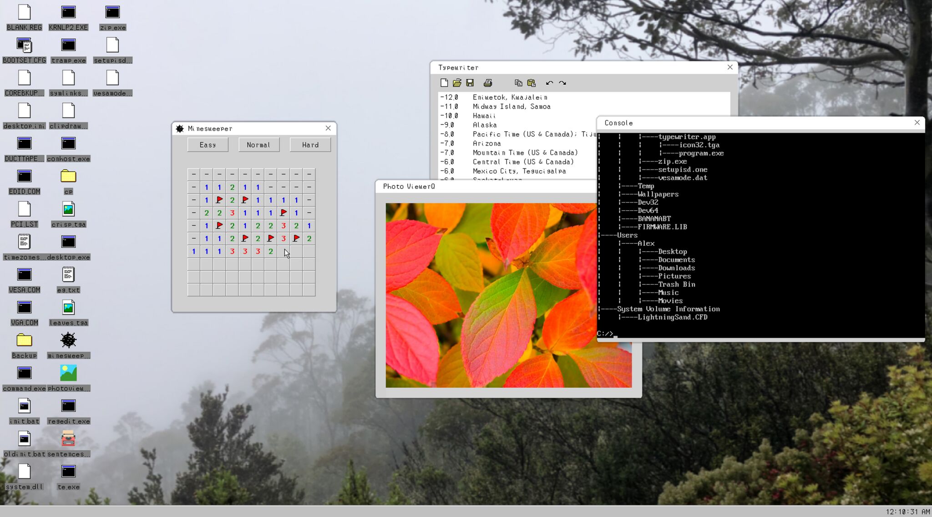Choose Hard difficulty in Minesweeper
The width and height of the screenshot is (932, 517).
pyautogui.click(x=310, y=145)
